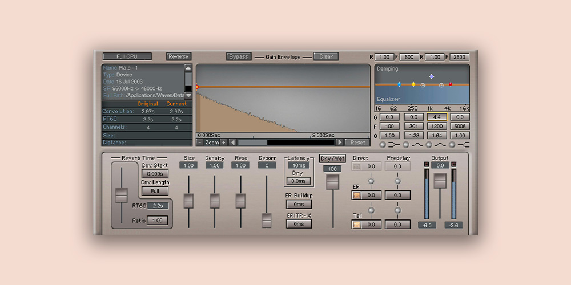The height and width of the screenshot is (285, 571).
Task: Click the Dry/Wet fader handle
Action: pos(332,182)
